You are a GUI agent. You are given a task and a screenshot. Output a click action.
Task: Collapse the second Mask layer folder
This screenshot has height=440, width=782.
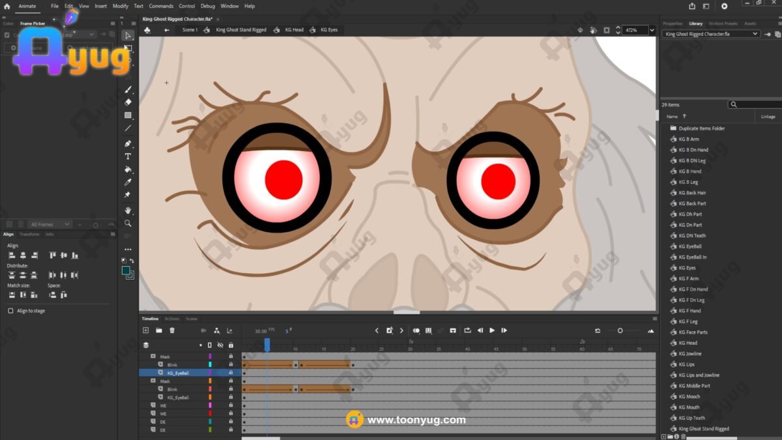[153, 381]
